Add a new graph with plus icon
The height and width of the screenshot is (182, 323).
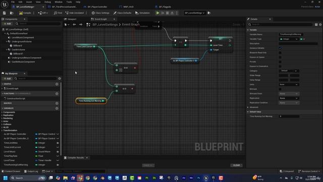pos(57,84)
